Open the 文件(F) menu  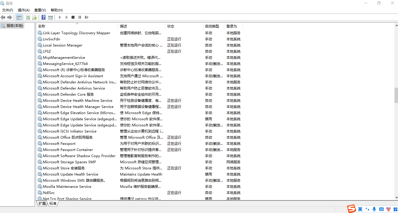pos(8,10)
